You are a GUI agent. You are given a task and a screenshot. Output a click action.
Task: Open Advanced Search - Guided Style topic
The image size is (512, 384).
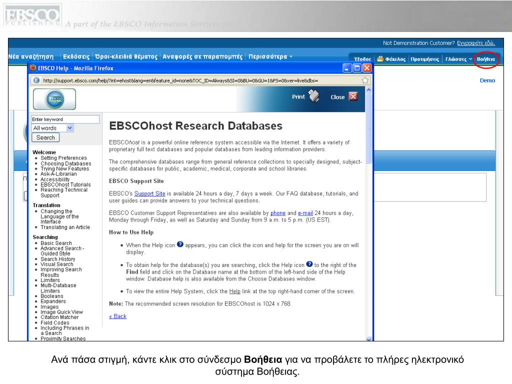point(62,251)
